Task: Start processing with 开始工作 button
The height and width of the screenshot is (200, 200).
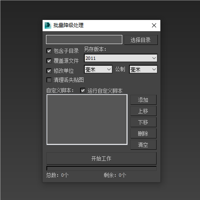Action: click(101, 158)
